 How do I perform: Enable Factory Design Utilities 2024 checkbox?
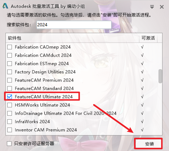click(9, 72)
